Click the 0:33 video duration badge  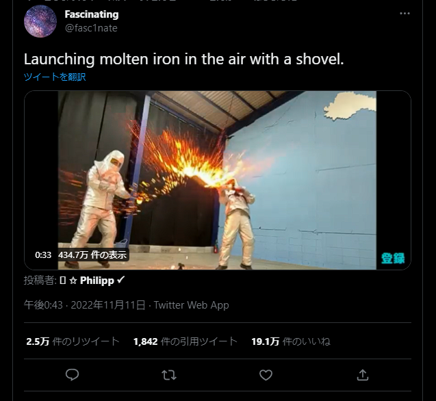pos(43,255)
